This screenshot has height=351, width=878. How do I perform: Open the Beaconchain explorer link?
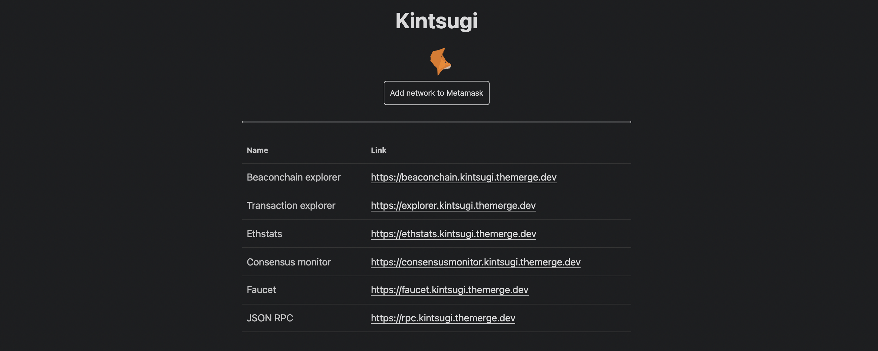(x=464, y=177)
